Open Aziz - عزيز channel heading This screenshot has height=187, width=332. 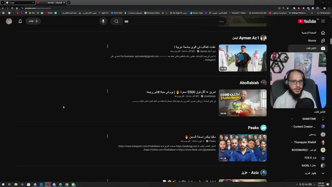(250, 173)
